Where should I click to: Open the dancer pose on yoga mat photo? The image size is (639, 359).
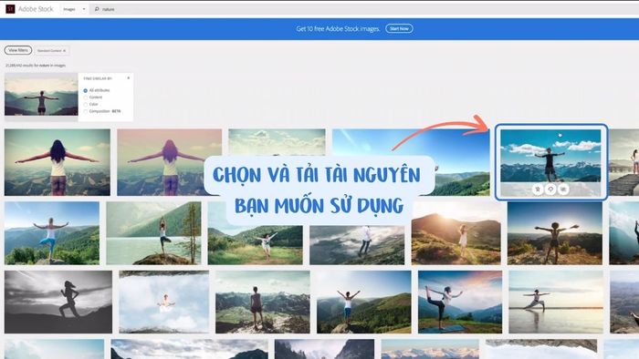point(460,302)
